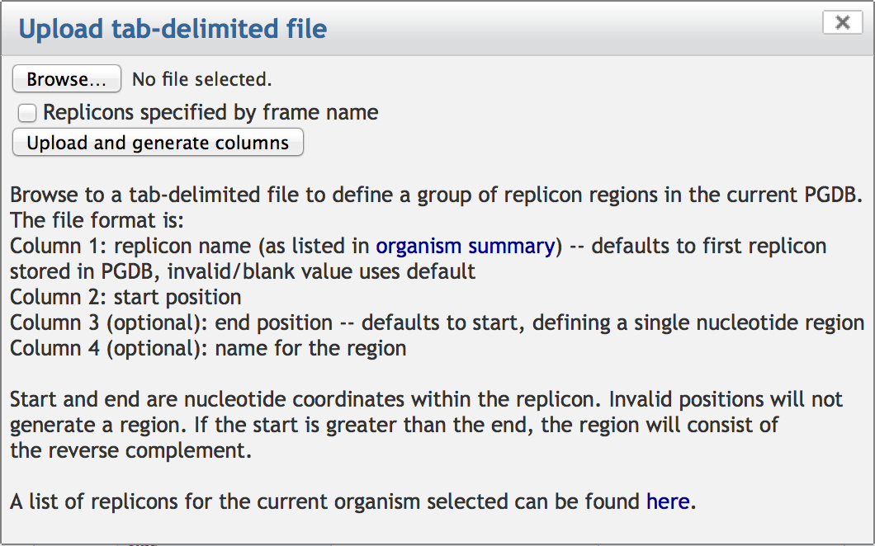Click the 'the reverse complement.' text line

click(x=131, y=450)
